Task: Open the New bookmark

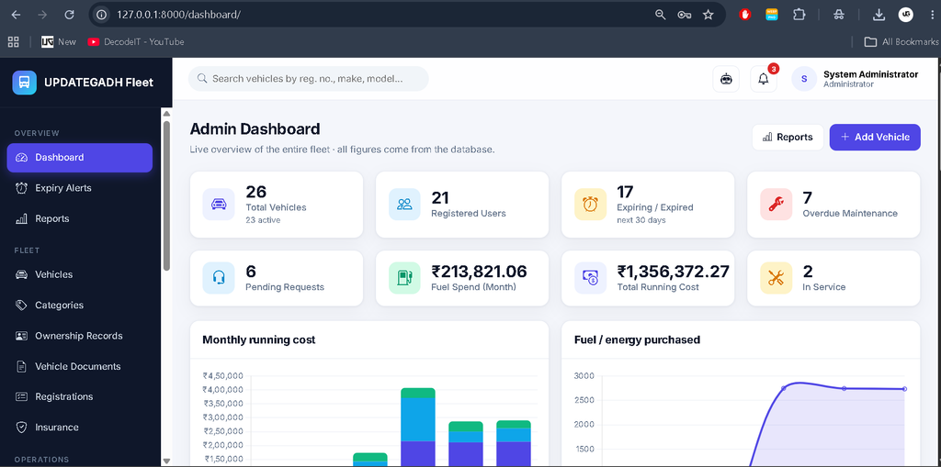Action: [59, 41]
